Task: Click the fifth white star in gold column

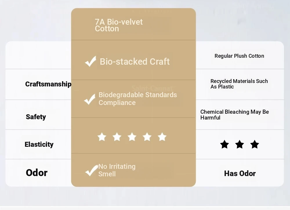Action: [x=162, y=137]
